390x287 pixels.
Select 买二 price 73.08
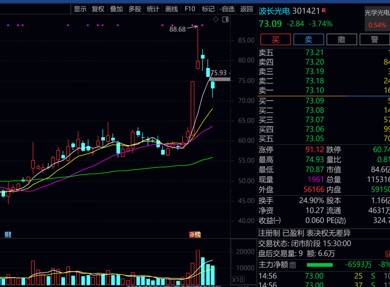pyautogui.click(x=314, y=110)
